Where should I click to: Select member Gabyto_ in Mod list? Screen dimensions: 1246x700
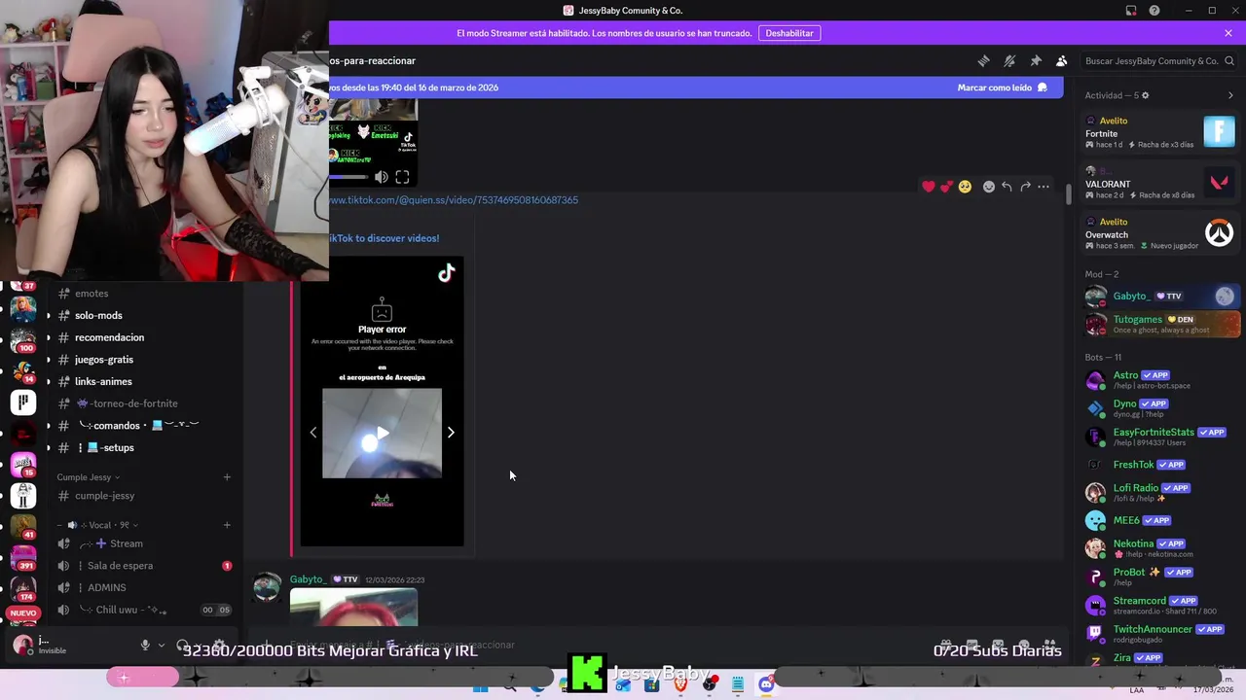(1161, 297)
